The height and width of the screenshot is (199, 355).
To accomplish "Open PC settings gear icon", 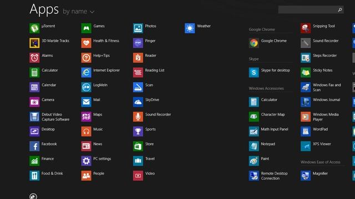I will click(87, 161).
